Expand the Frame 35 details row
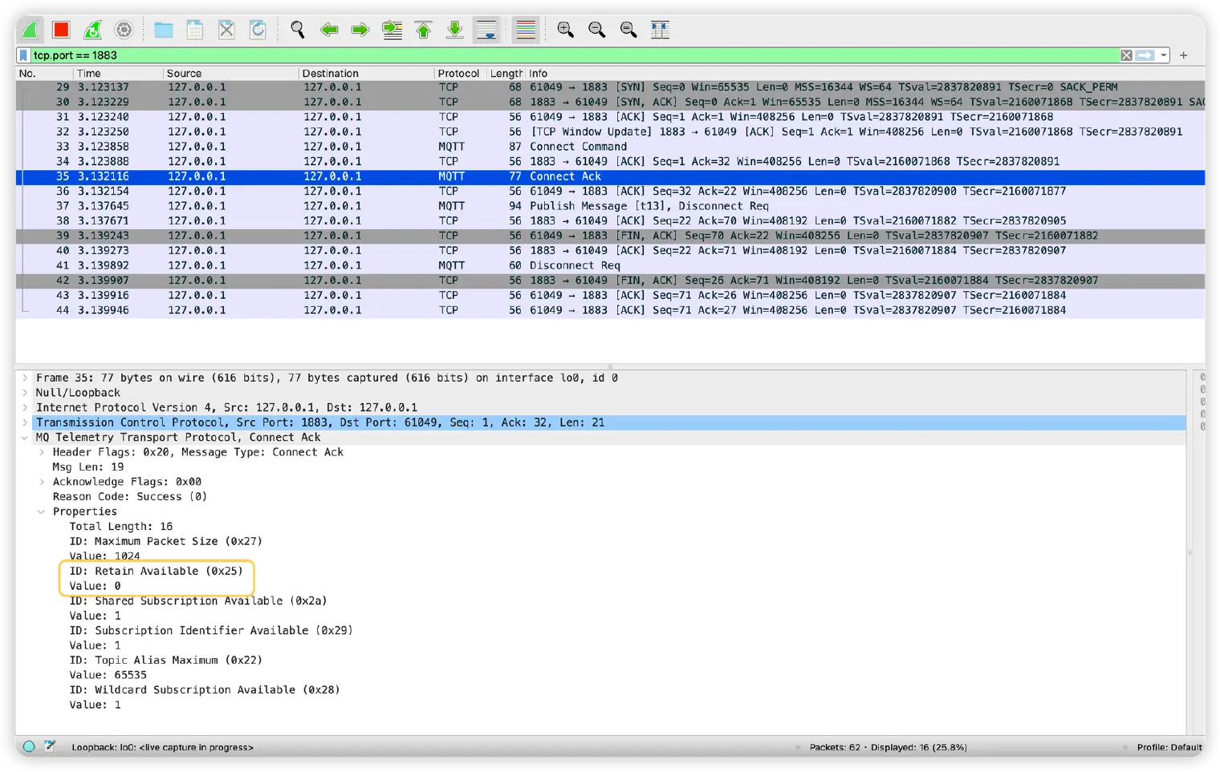 tap(25, 378)
